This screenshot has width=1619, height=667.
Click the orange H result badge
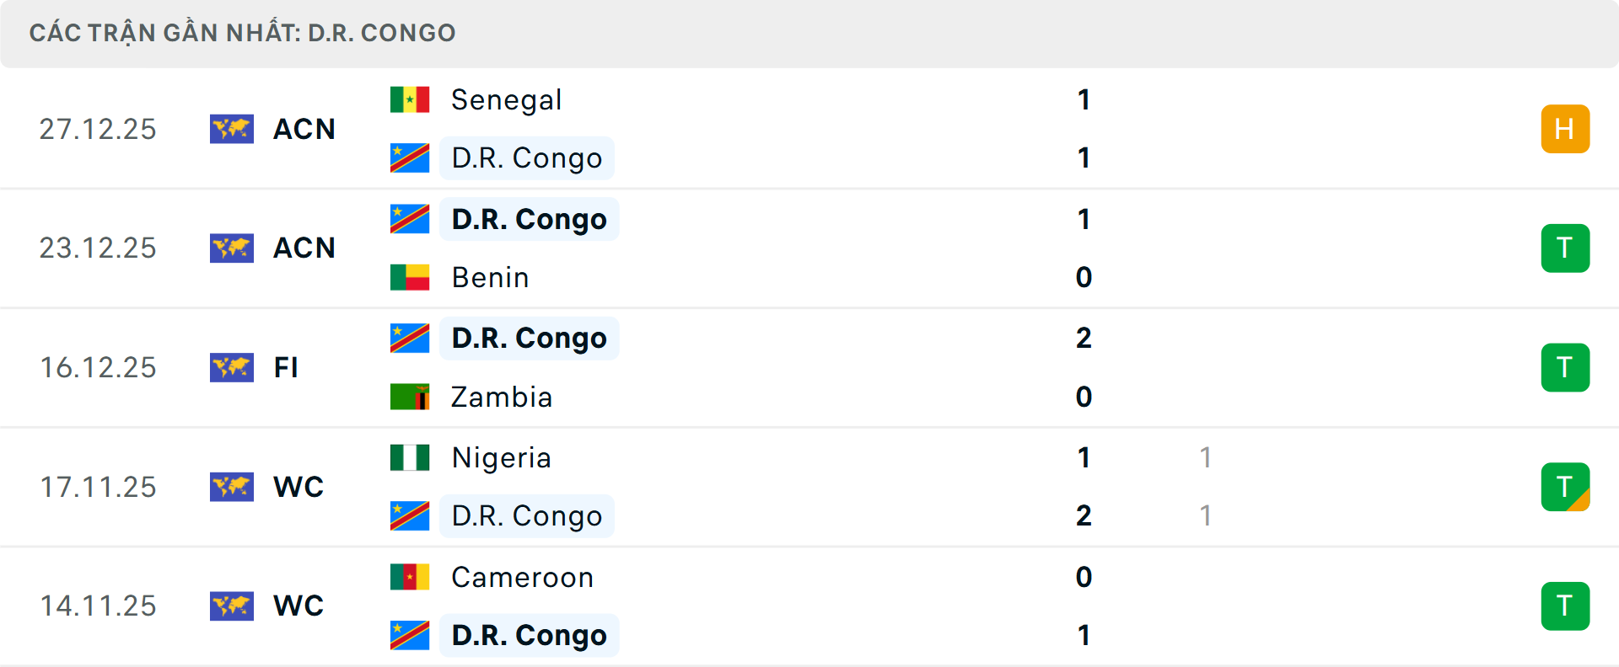[x=1566, y=129]
